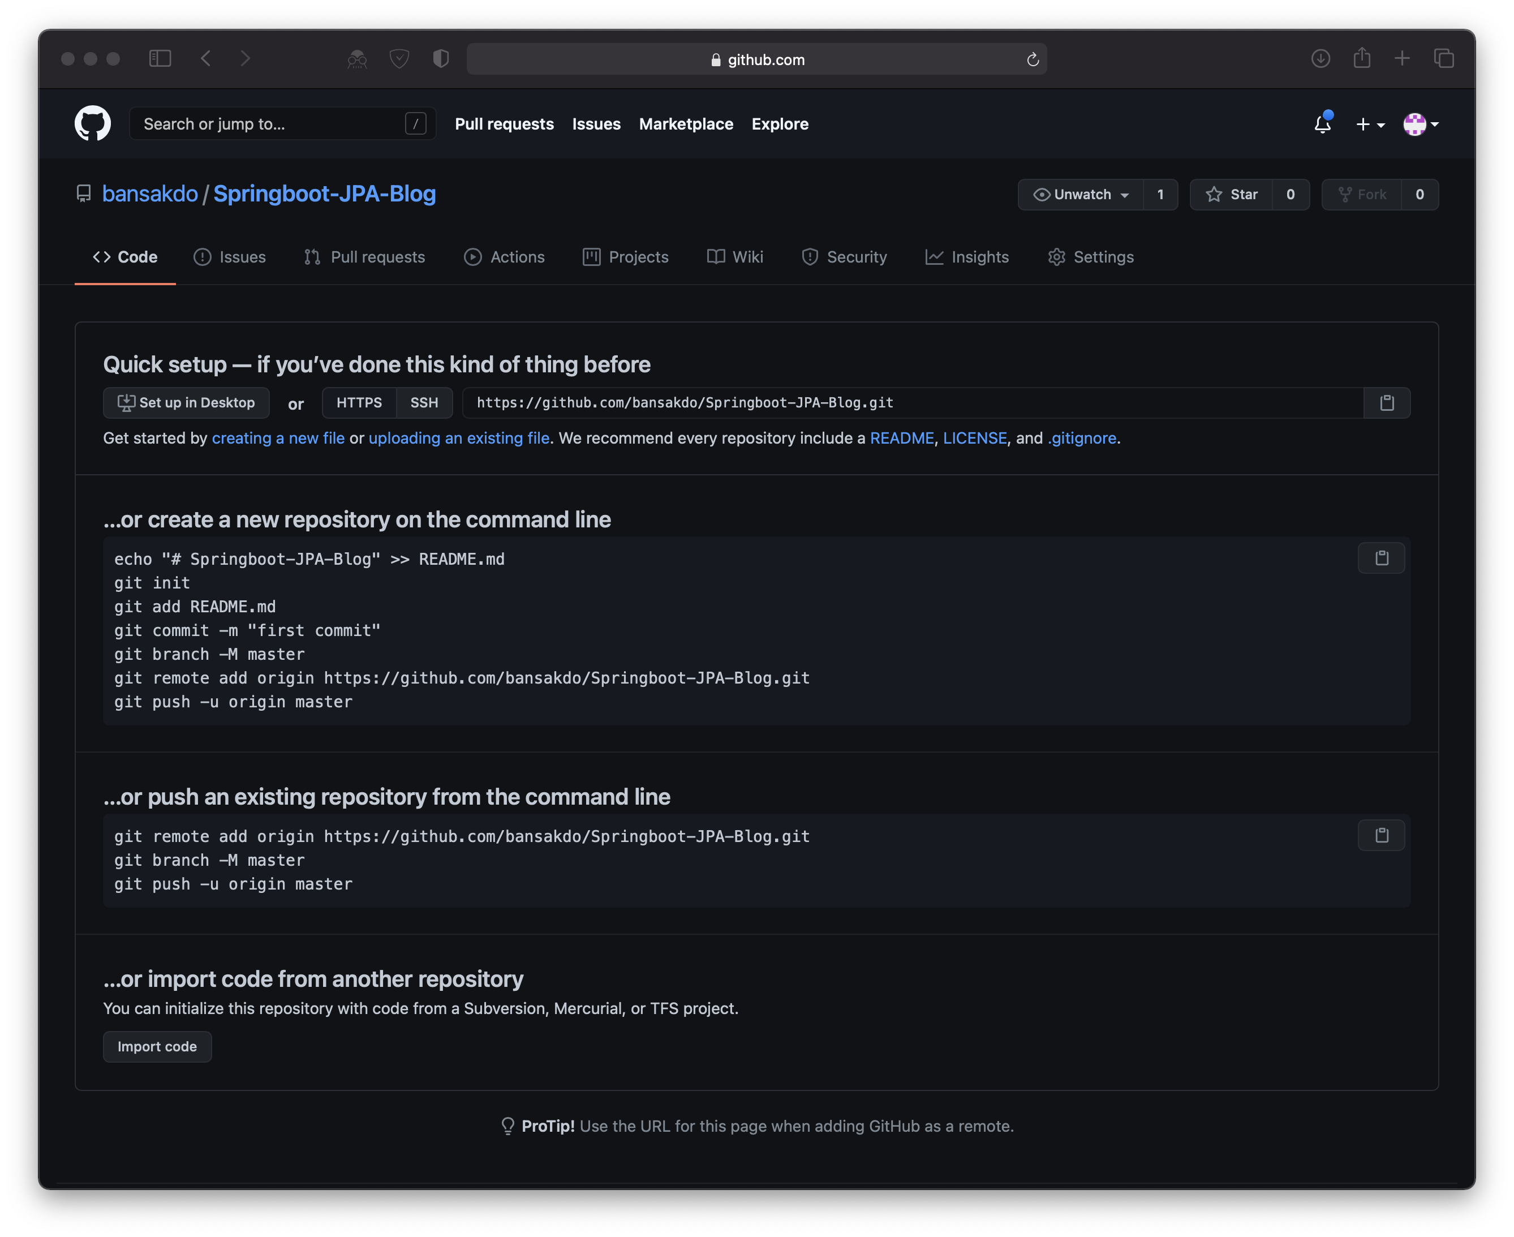This screenshot has width=1514, height=1237.
Task: Copy the create new repository commands
Action: pyautogui.click(x=1381, y=558)
